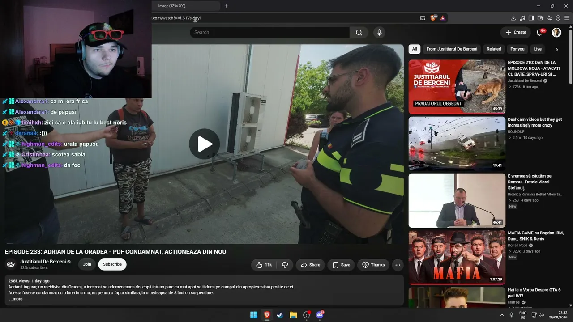573x322 pixels.
Task: Open the MAFIA GAME video thumbnail
Action: point(457,258)
